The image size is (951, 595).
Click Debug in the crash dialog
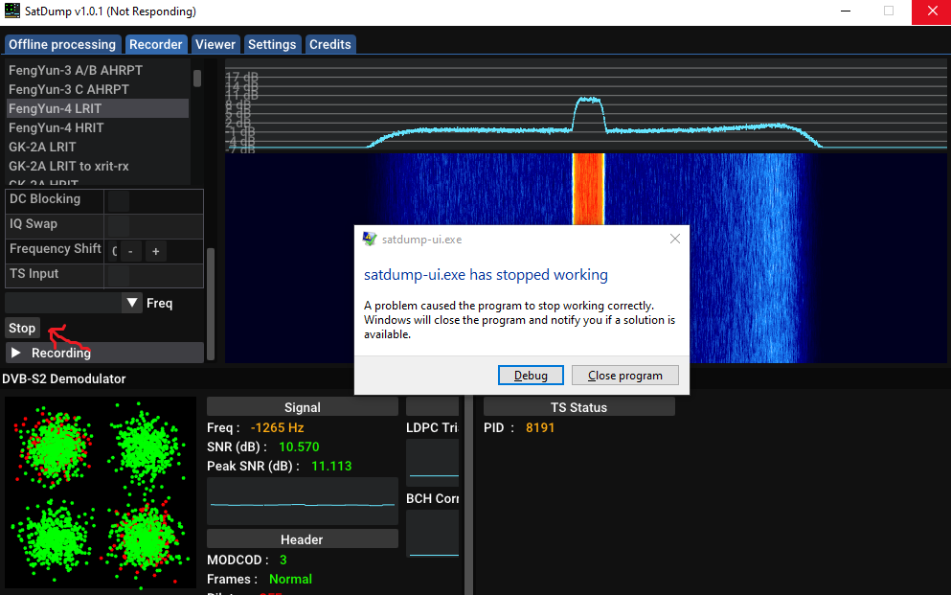[531, 375]
